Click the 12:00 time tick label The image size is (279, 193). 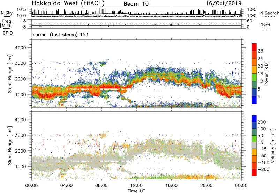[136, 186]
